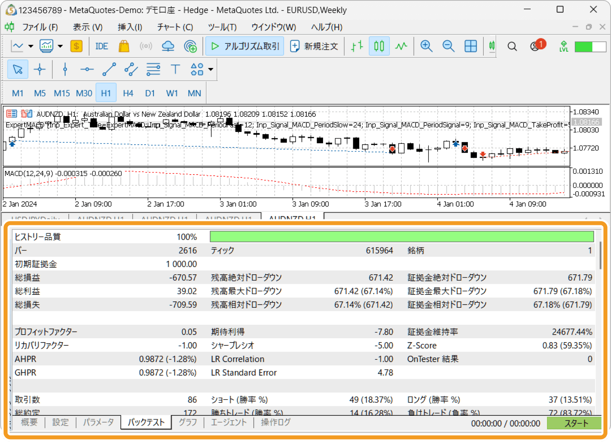Open the ヘルプ (H) menu
Viewport: 611px width, 442px height.
pyautogui.click(x=327, y=27)
